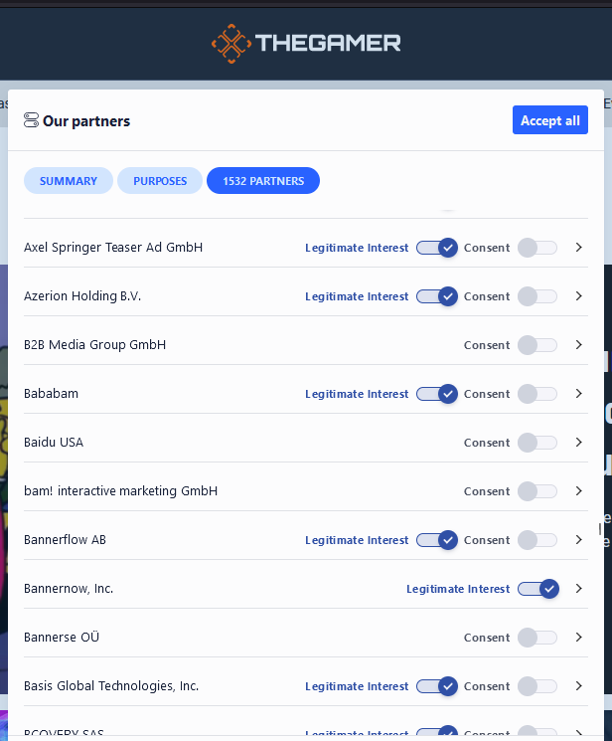The image size is (612, 741).
Task: Disable Legitimate Interest for Basis Global Technologies
Action: 437,686
